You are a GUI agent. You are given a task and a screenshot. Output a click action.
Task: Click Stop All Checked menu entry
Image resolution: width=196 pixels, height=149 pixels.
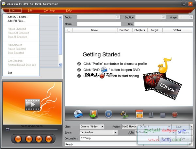click(17, 37)
